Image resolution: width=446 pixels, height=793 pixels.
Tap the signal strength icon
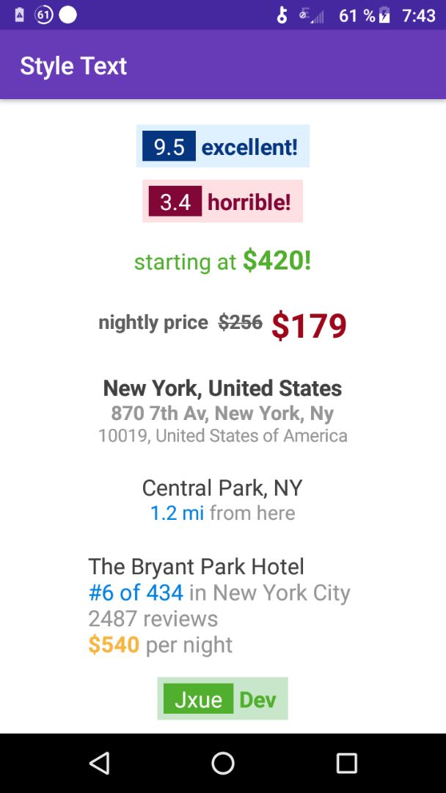312,15
